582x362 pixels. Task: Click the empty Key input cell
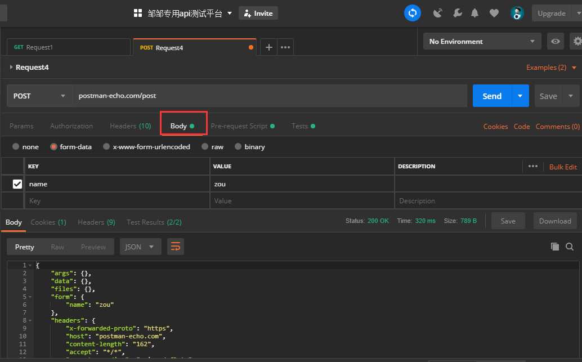point(117,200)
